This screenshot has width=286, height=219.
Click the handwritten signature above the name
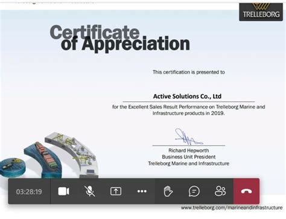coord(189,137)
